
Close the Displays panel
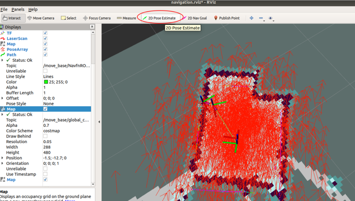tap(92, 27)
